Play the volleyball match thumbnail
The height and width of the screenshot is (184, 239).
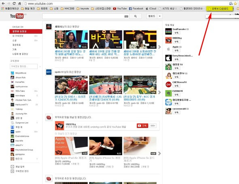(106, 85)
